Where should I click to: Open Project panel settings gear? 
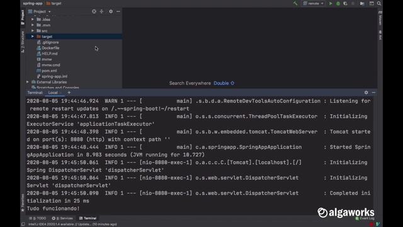(x=111, y=11)
